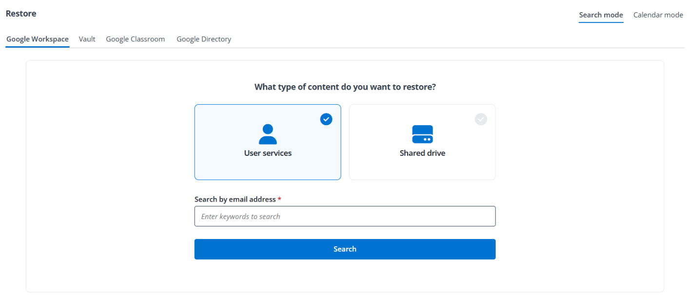The image size is (688, 295).
Task: Click the required field asterisk indicator
Action: coord(279,199)
